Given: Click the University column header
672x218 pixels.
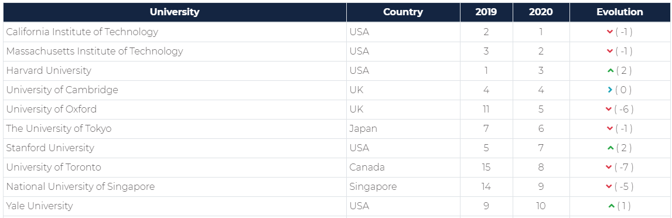Looking at the screenshot, I should [x=175, y=12].
